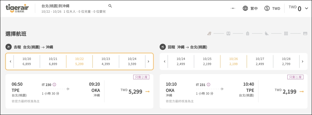The width and height of the screenshot is (312, 115).
Task: Click the seat selection step icon
Action: click(x=267, y=33)
